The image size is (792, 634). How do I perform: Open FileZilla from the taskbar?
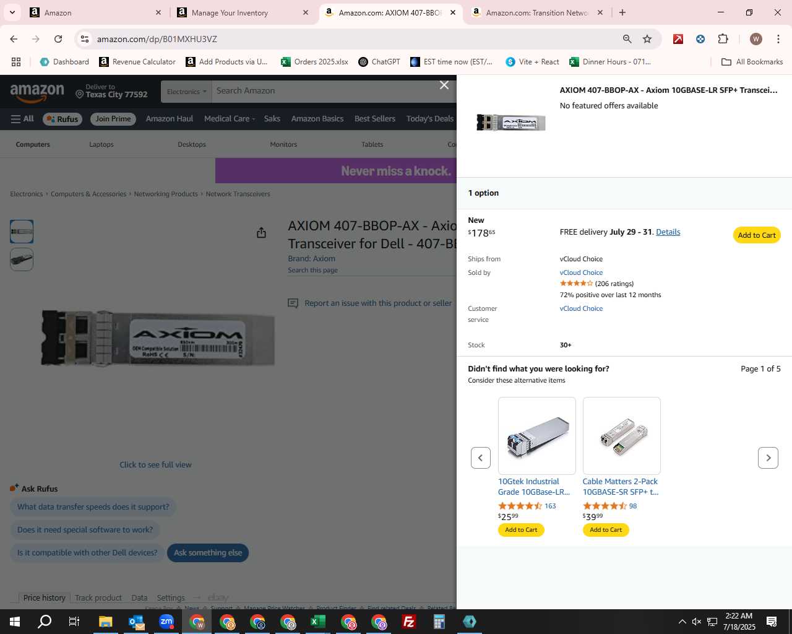409,622
